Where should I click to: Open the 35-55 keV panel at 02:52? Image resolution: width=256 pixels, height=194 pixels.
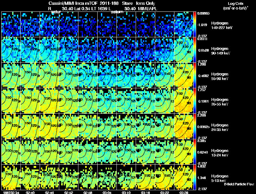[68, 101]
